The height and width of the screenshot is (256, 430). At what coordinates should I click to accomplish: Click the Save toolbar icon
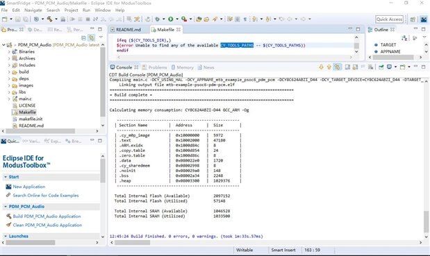click(x=18, y=19)
